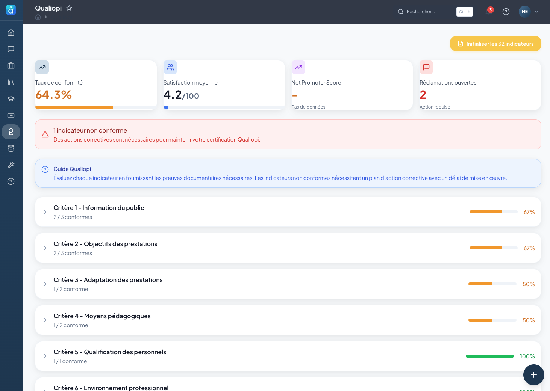Click the Taux de conformité trend icon

click(x=42, y=67)
